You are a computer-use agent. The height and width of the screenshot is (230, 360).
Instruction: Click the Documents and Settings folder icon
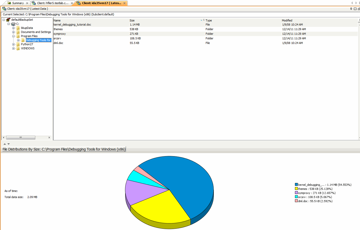click(x=18, y=32)
